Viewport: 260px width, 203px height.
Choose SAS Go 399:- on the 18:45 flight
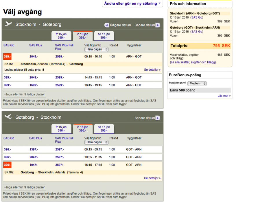(7, 85)
